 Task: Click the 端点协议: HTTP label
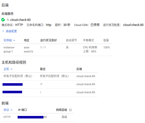(12, 25)
